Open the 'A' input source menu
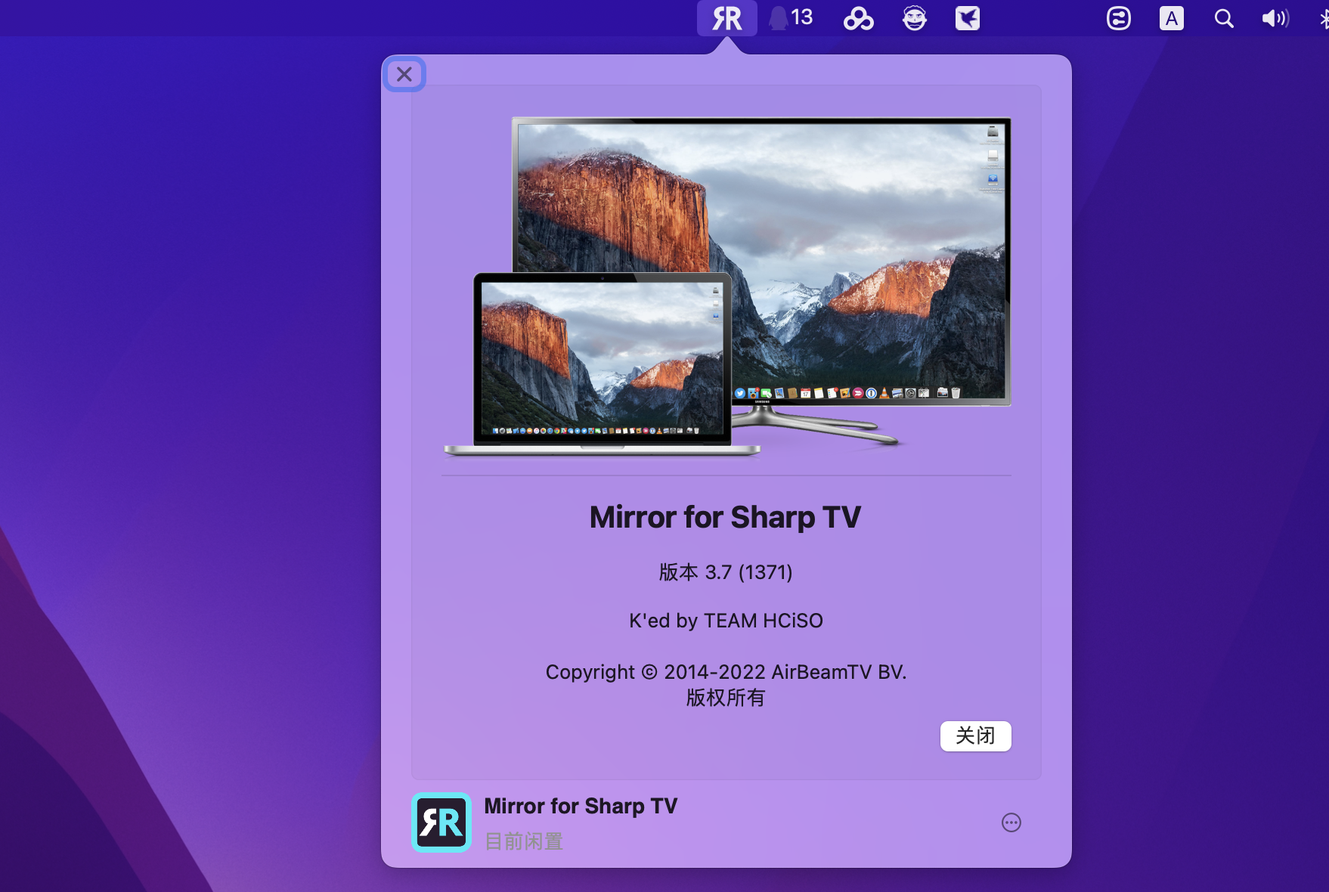1329x892 pixels. point(1171,18)
